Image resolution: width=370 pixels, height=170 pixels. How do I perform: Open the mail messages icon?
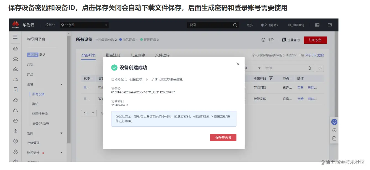pos(330,25)
